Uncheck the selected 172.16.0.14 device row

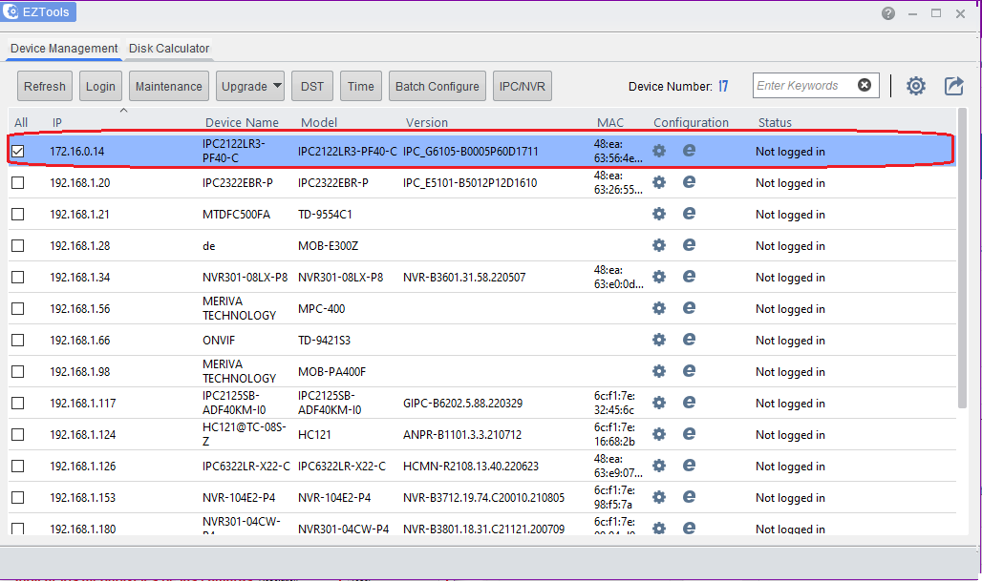pos(17,151)
